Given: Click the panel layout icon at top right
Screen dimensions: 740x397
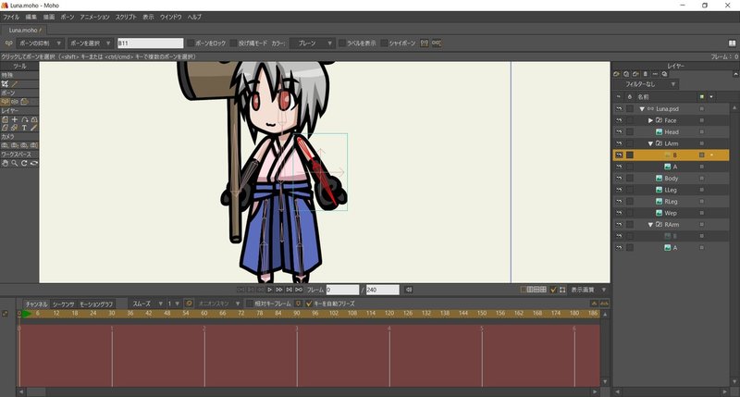Looking at the screenshot, I should [732, 43].
